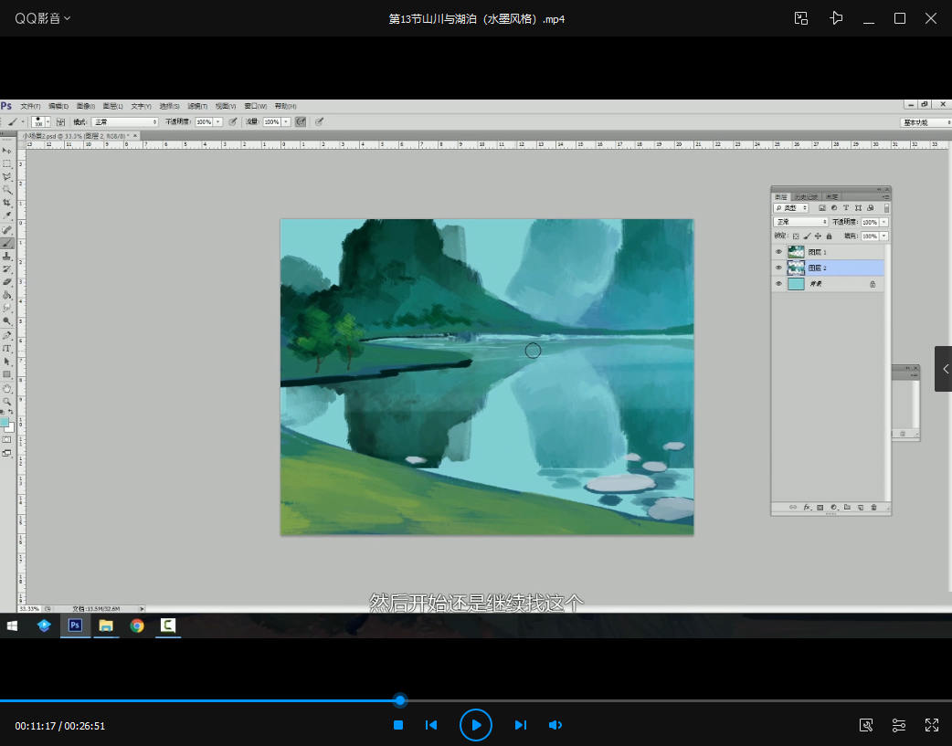
Task: Click the play button in QQ Player
Action: [475, 725]
